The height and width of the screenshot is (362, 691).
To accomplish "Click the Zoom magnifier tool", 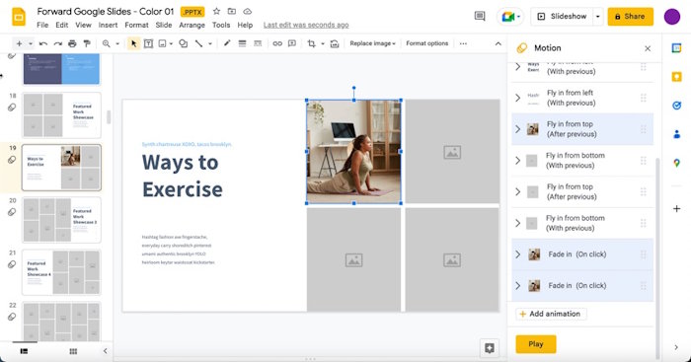I will coord(107,43).
